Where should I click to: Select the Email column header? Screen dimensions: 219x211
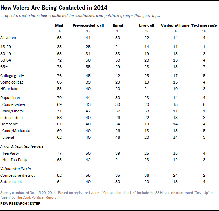118,25
